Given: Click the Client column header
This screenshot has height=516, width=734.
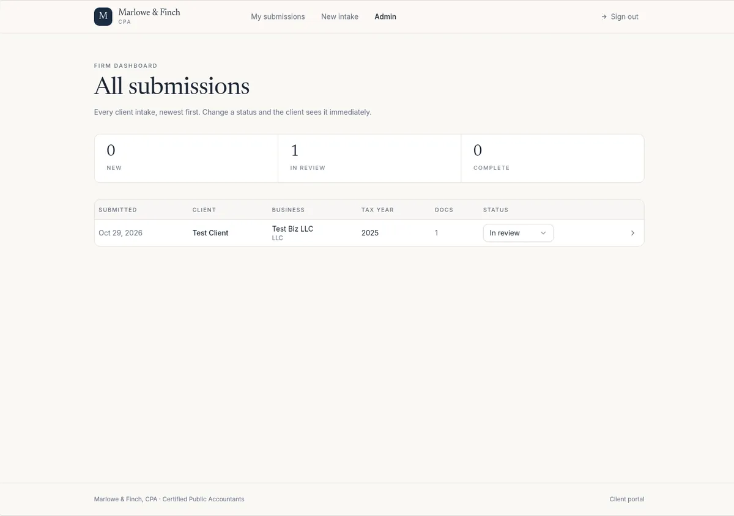Looking at the screenshot, I should [x=204, y=210].
